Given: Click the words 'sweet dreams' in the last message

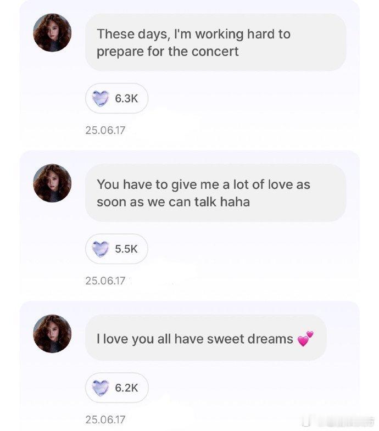Looking at the screenshot, I should point(250,339).
